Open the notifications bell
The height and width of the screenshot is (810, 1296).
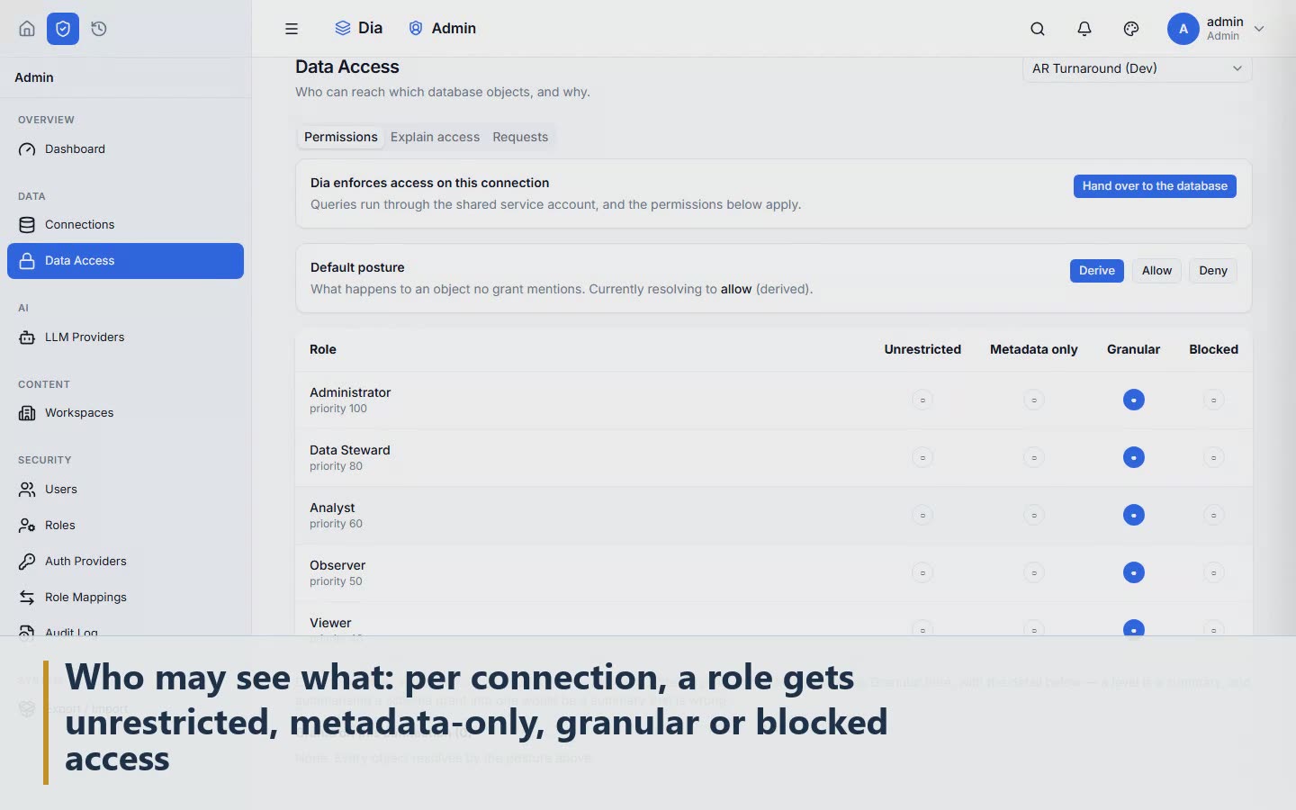pyautogui.click(x=1084, y=29)
